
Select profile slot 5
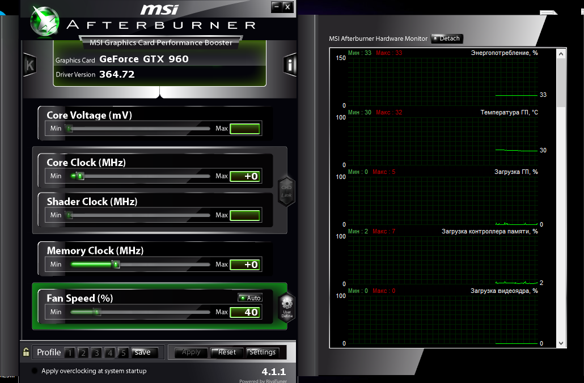[123, 352]
